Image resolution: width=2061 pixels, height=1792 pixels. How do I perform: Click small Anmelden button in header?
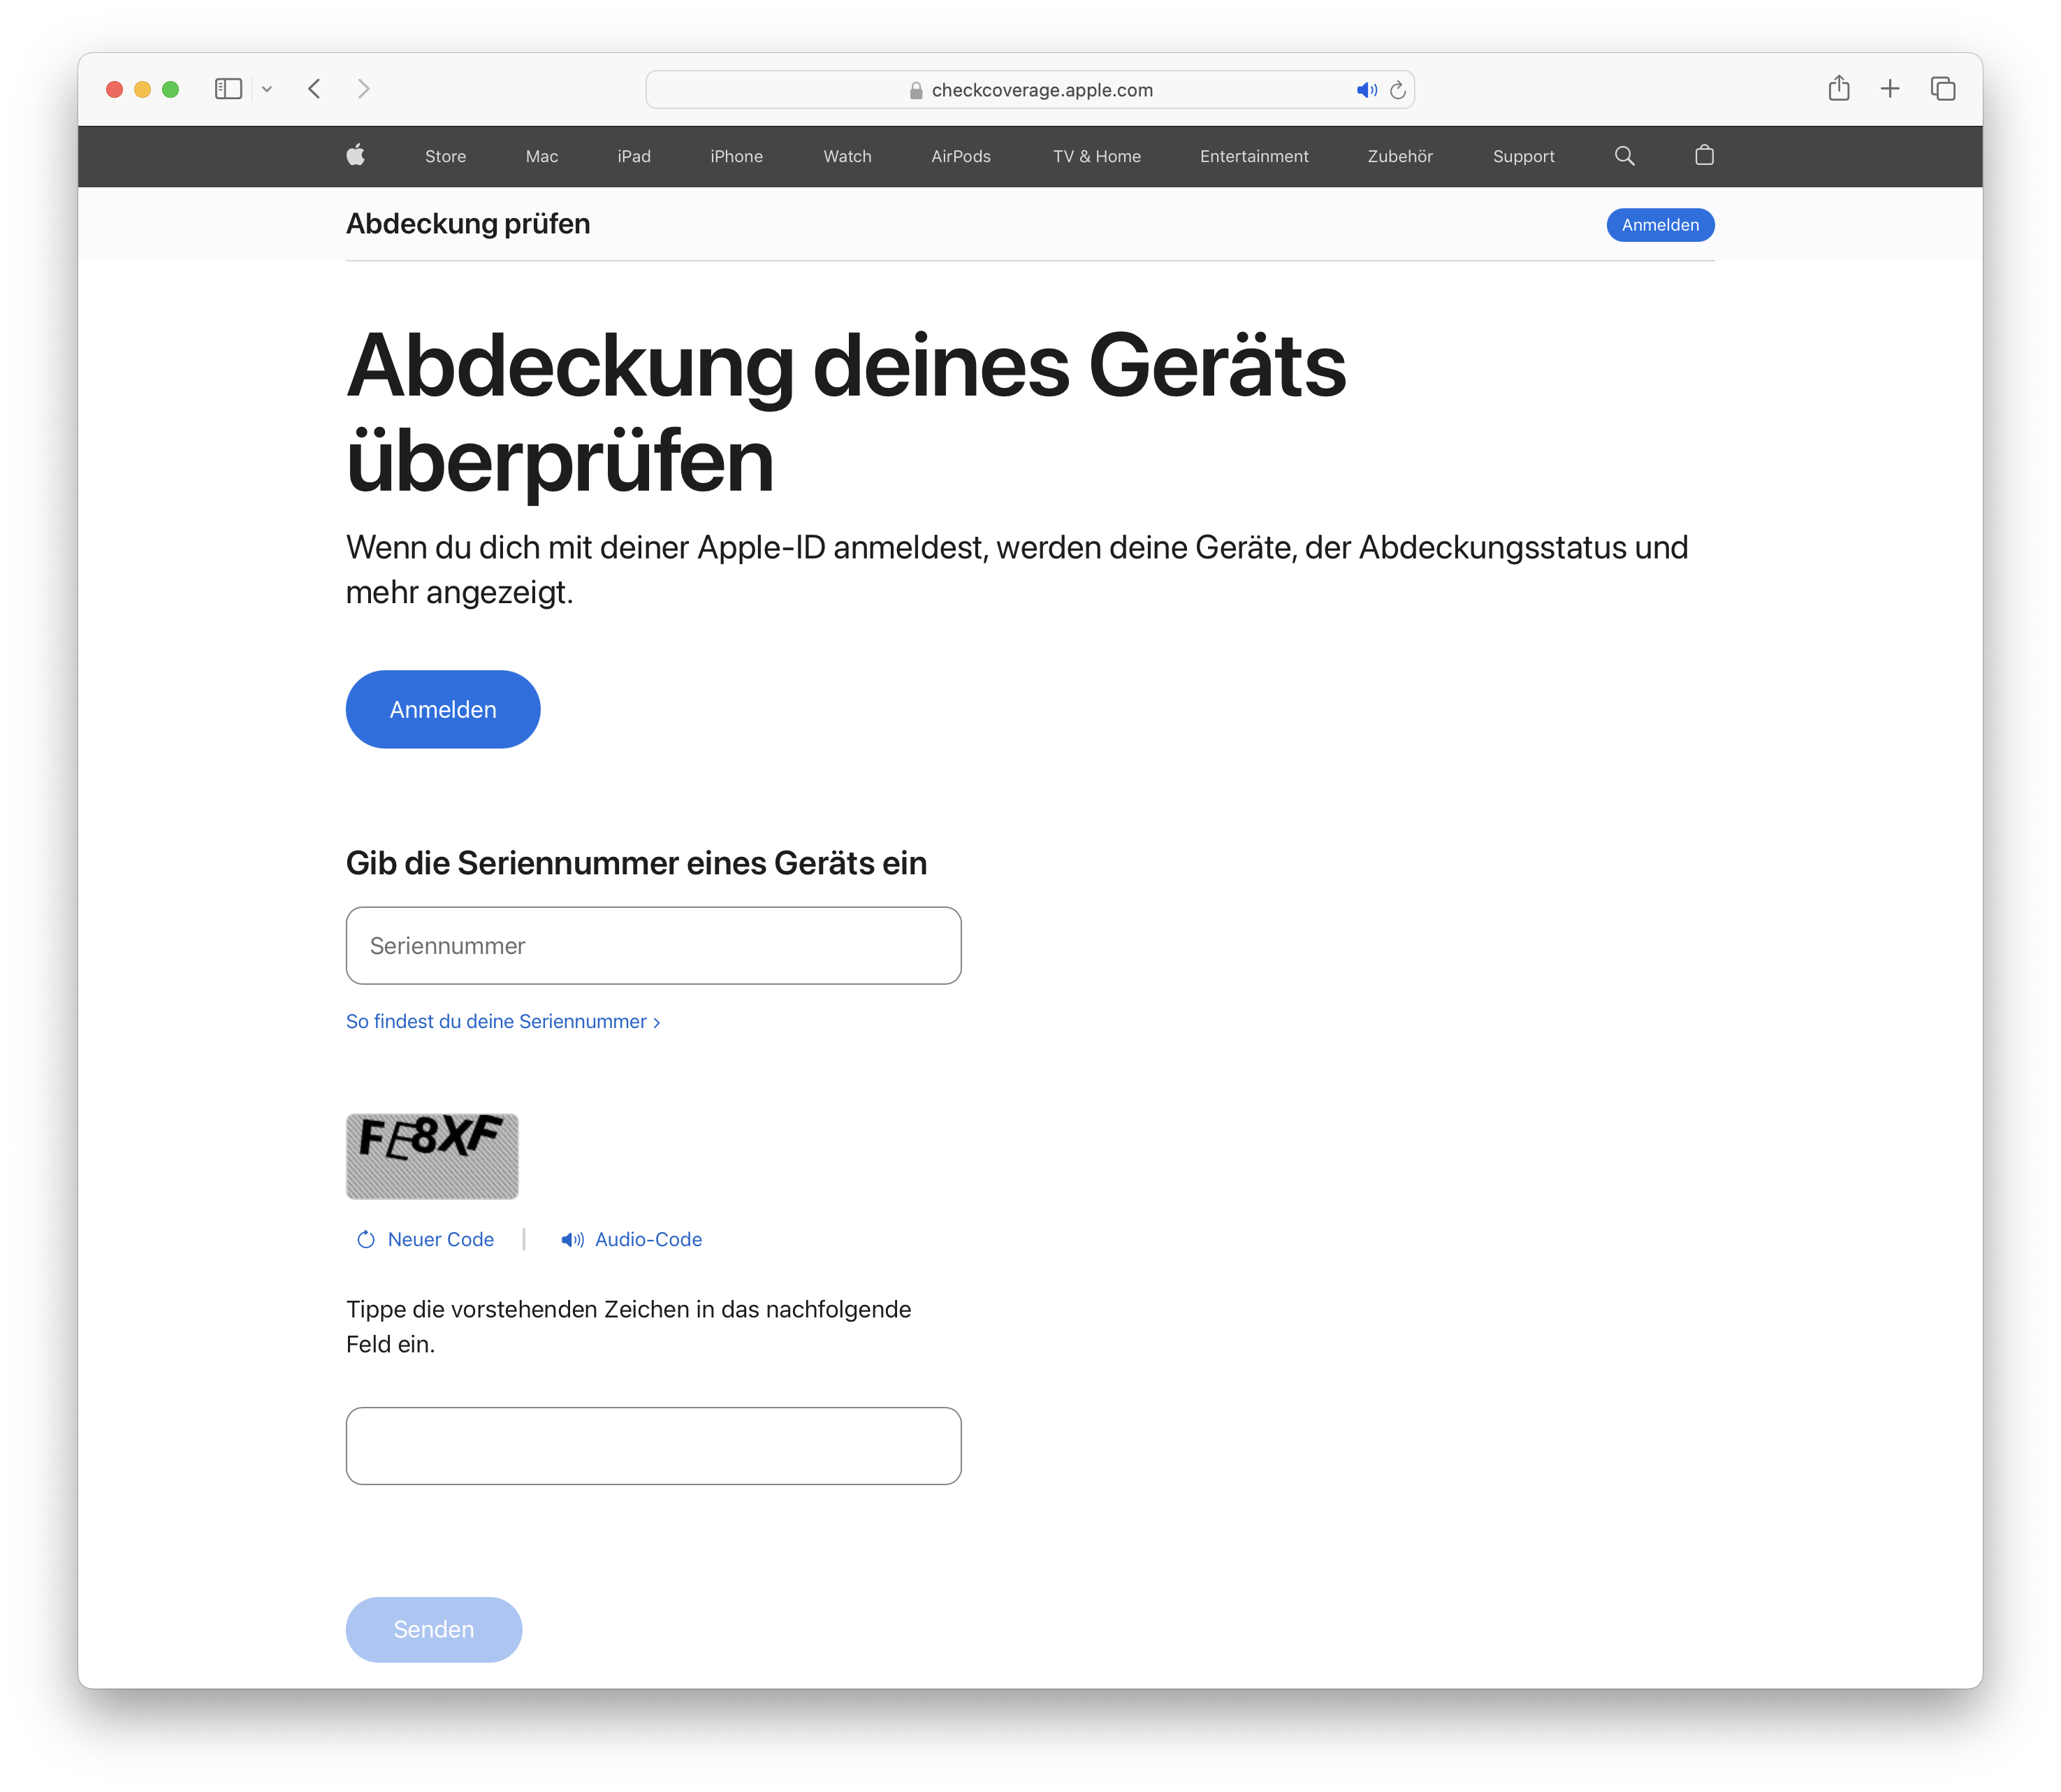pyautogui.click(x=1659, y=225)
